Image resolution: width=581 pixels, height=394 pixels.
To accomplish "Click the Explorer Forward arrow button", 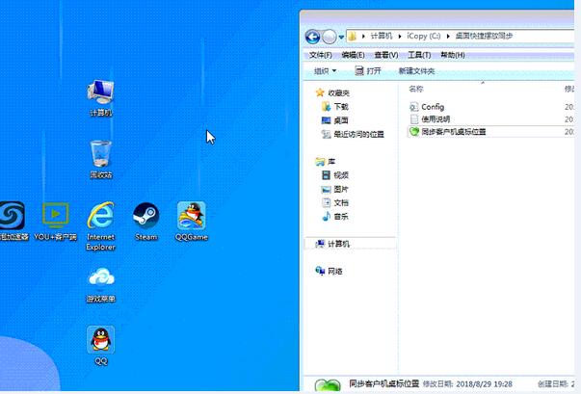I will click(329, 37).
